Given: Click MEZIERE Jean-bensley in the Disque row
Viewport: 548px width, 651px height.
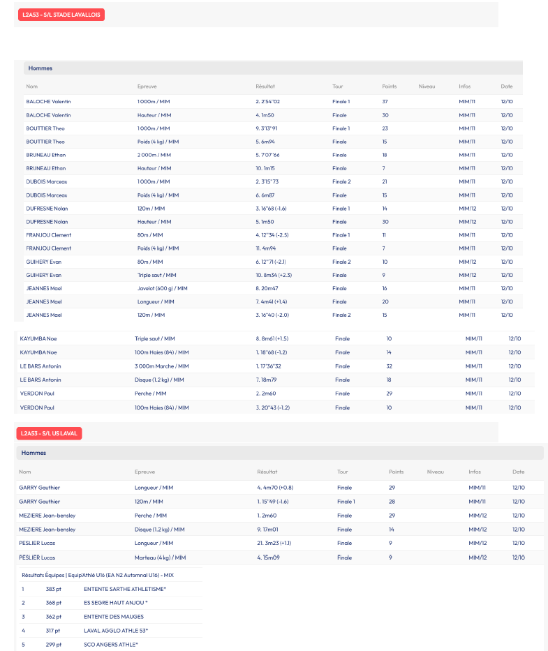Looking at the screenshot, I should 47,530.
